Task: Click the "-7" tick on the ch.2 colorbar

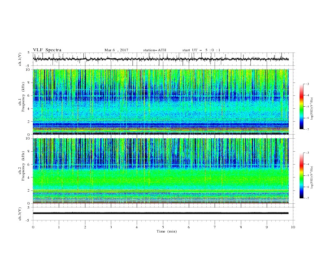Action: [307, 198]
